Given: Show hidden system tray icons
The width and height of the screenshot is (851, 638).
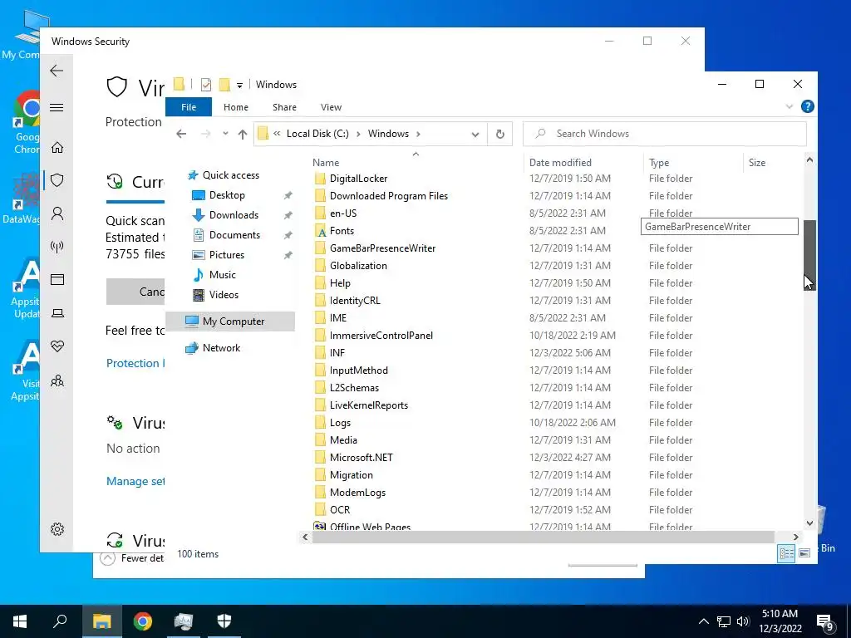Looking at the screenshot, I should pyautogui.click(x=703, y=621).
